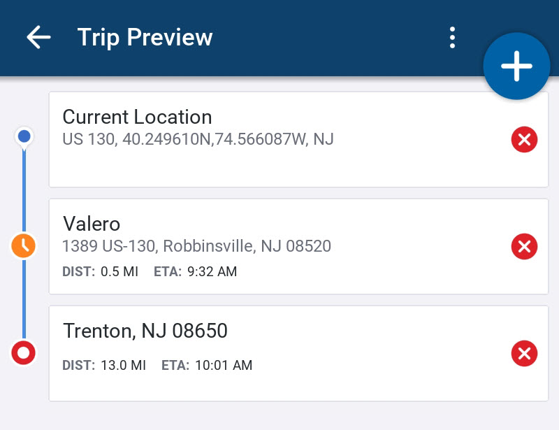Go back using the arrow icon
The height and width of the screenshot is (430, 559).
(x=38, y=37)
